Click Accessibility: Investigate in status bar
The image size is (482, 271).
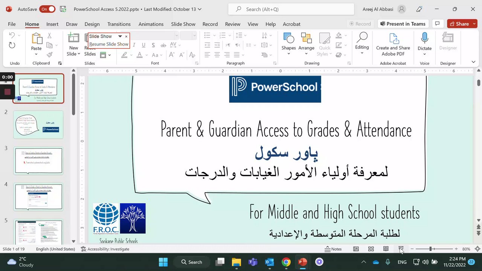(x=105, y=249)
